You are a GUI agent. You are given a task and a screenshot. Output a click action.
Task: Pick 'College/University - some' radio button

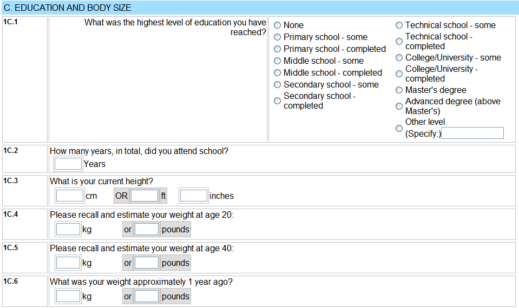pyautogui.click(x=399, y=58)
